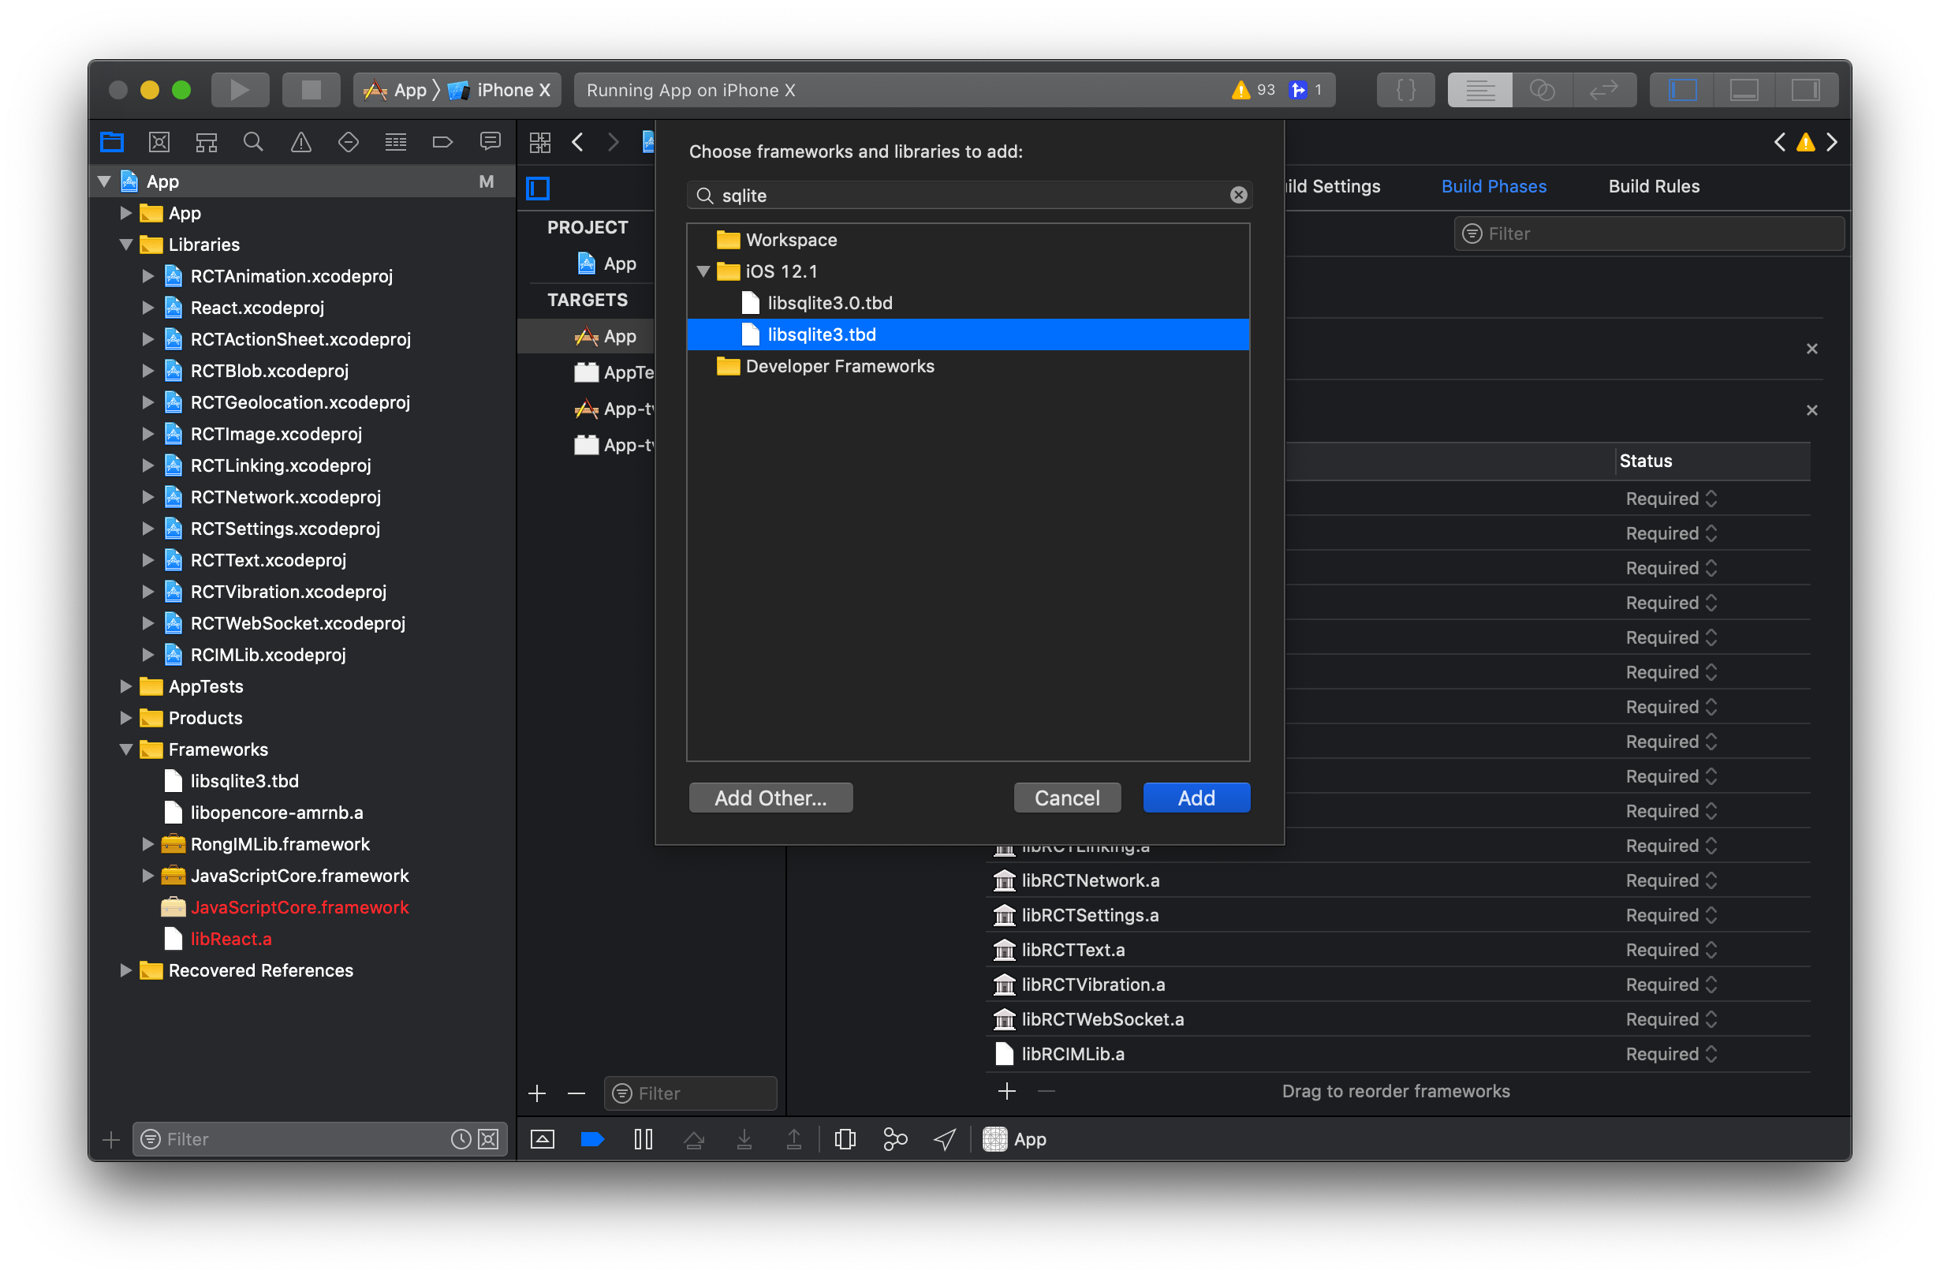The width and height of the screenshot is (1940, 1278).
Task: Select the Standard editor button
Action: tap(1479, 90)
